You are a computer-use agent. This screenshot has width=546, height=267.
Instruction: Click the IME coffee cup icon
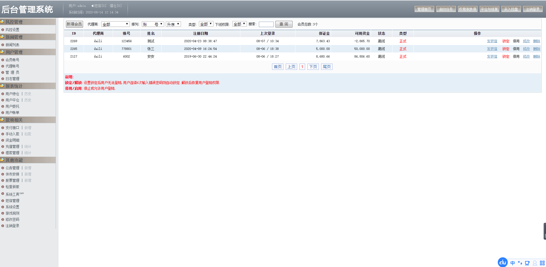527,263
